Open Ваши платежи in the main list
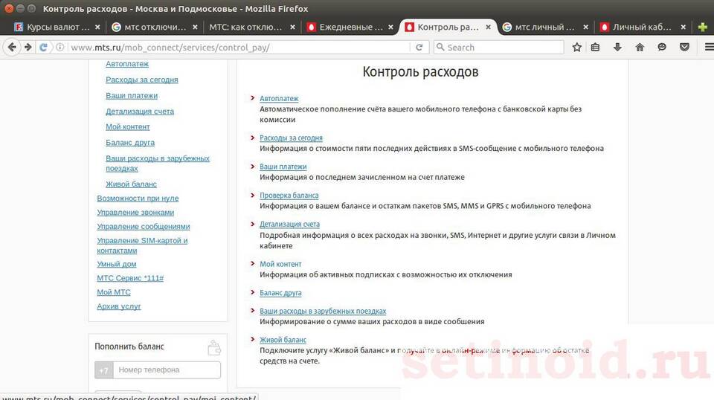The width and height of the screenshot is (714, 400). [x=283, y=167]
